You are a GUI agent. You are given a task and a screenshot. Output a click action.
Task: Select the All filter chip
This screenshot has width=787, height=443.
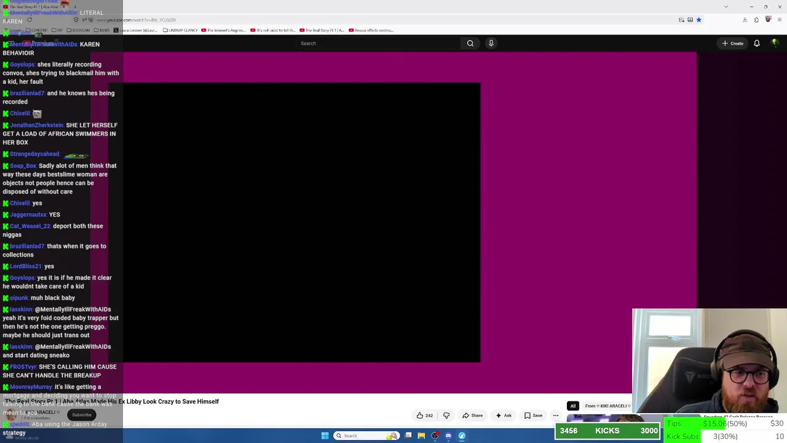click(573, 406)
